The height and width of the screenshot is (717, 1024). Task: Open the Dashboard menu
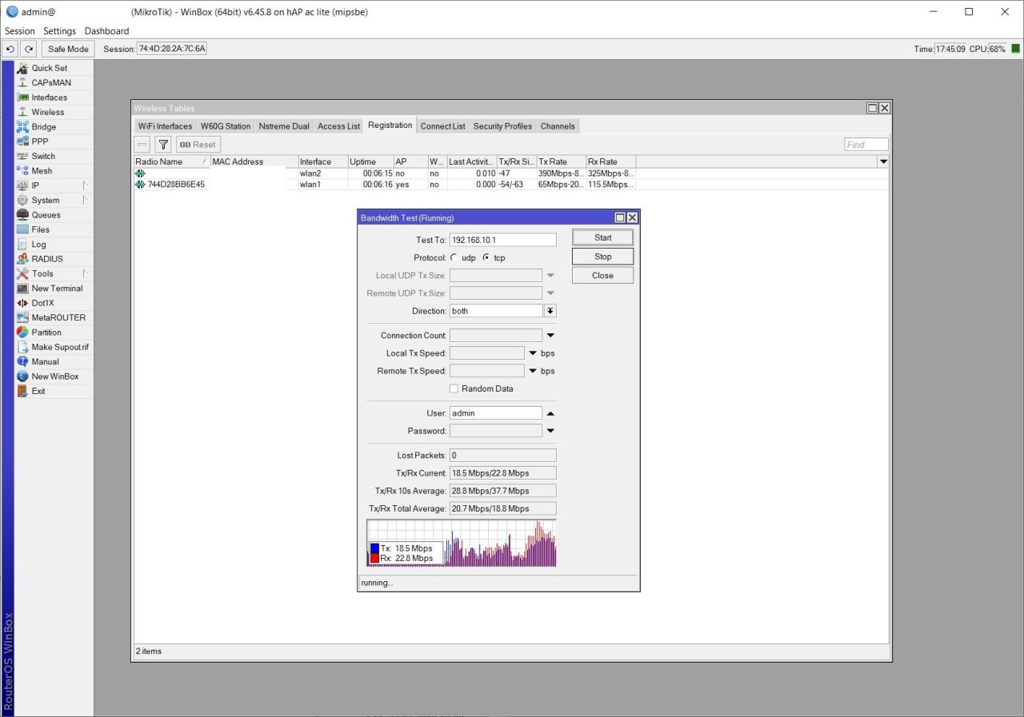106,31
